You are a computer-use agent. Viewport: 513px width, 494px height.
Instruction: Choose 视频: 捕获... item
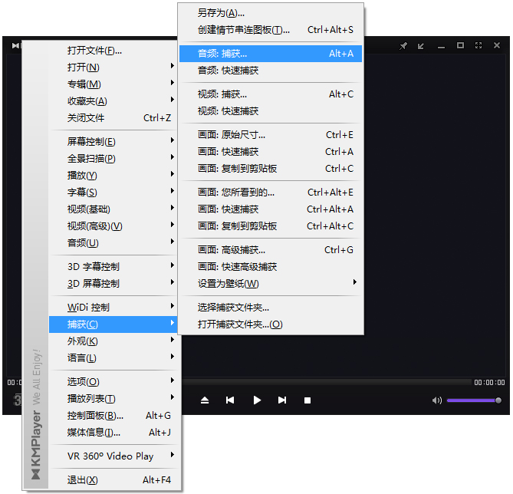click(x=271, y=94)
